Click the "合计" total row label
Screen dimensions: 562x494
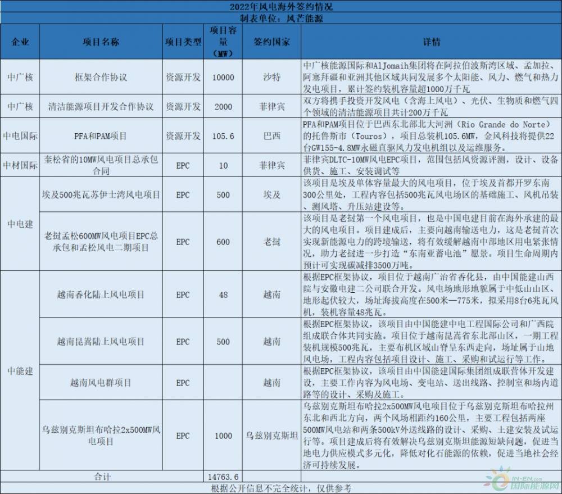click(x=101, y=477)
